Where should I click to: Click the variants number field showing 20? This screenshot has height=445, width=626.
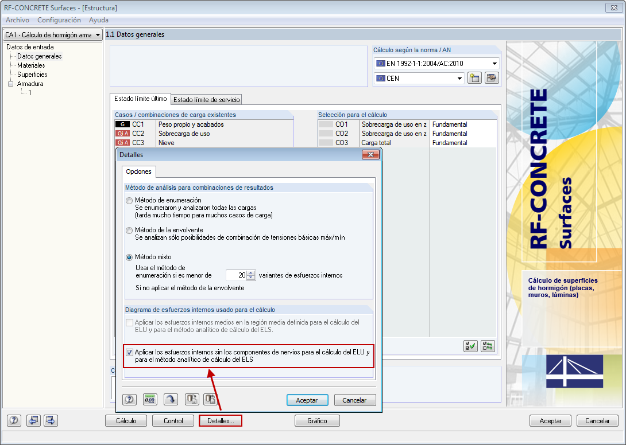[x=237, y=275]
